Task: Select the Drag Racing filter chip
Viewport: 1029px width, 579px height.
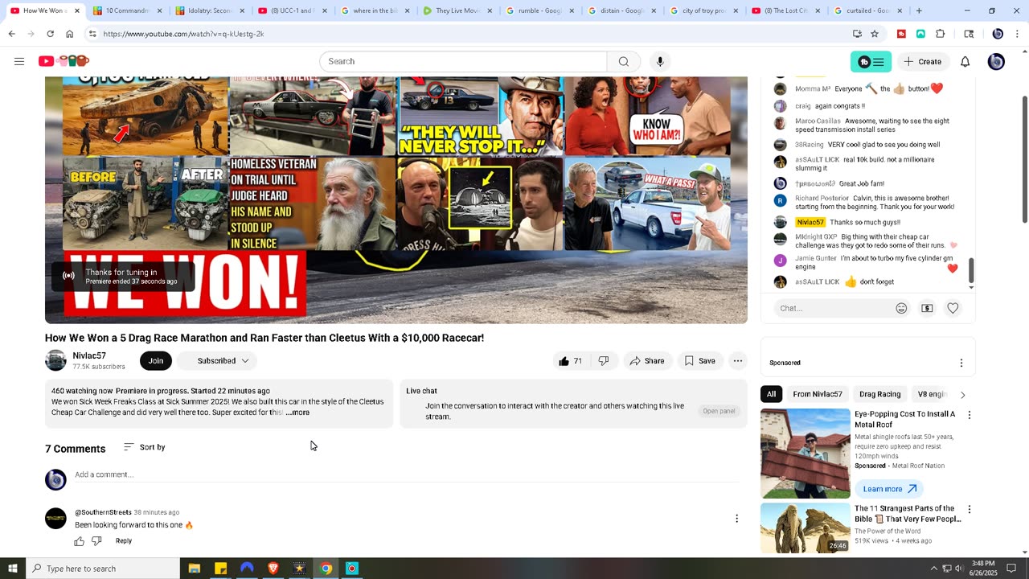Action: point(879,394)
